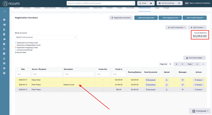The height and width of the screenshot is (115, 212).
Task: Click the Source / Recipient filter input
Action: coord(47,74)
